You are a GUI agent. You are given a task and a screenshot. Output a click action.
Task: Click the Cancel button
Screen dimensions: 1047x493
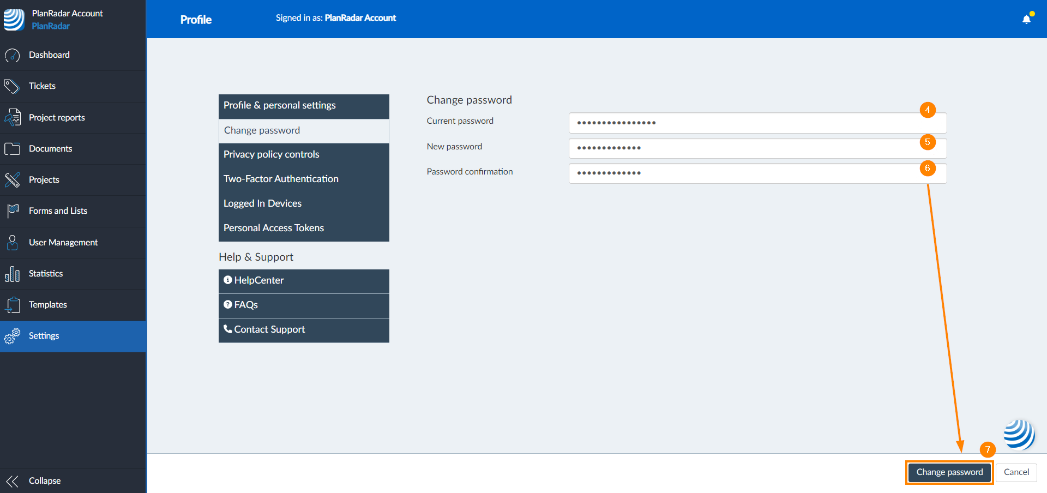coord(1016,472)
